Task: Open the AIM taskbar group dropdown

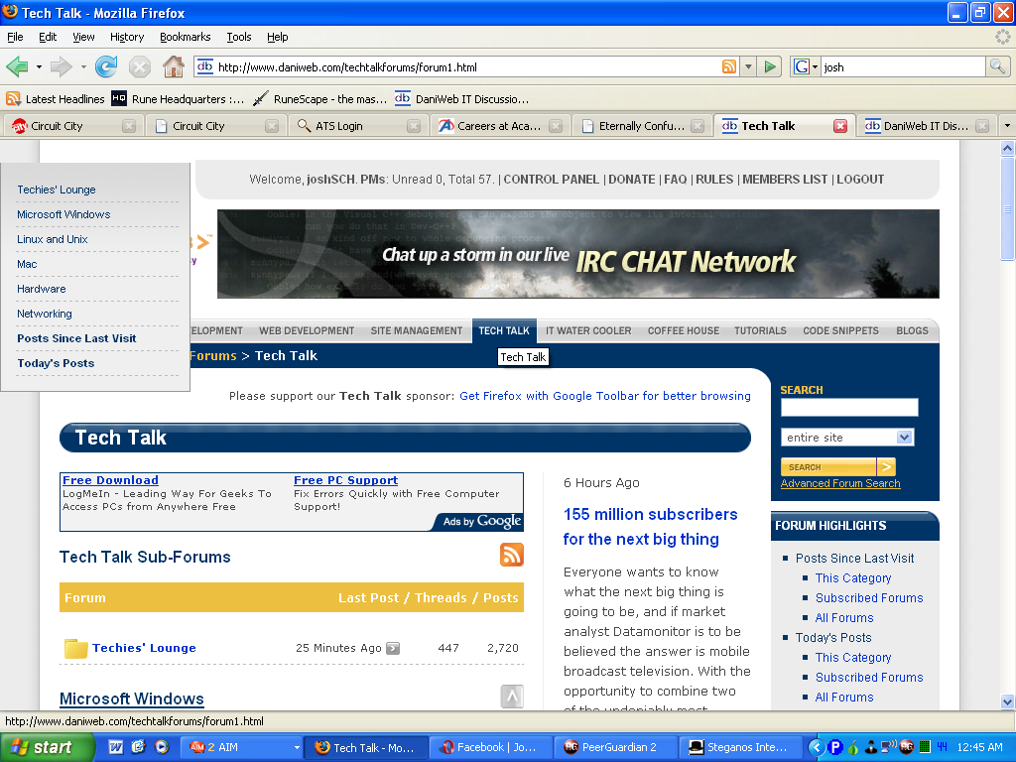Action: pyautogui.click(x=297, y=747)
